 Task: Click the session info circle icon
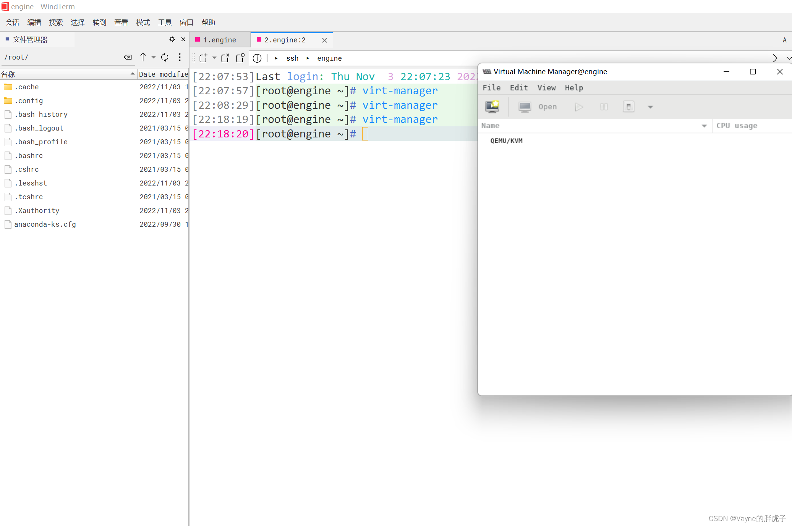click(x=257, y=58)
